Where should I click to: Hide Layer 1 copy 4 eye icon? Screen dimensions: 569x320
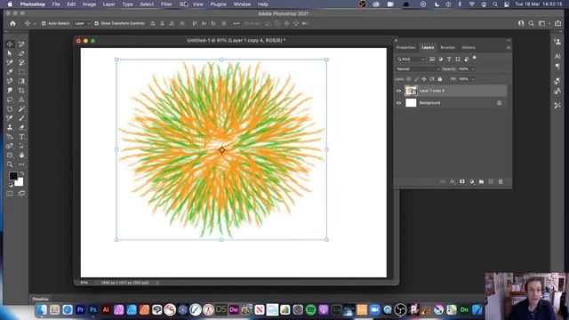pyautogui.click(x=399, y=91)
